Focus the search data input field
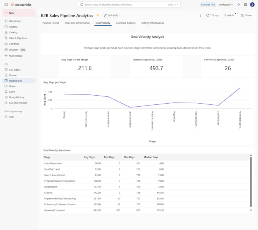The height and width of the screenshot is (230, 258). pyautogui.click(x=129, y=5)
